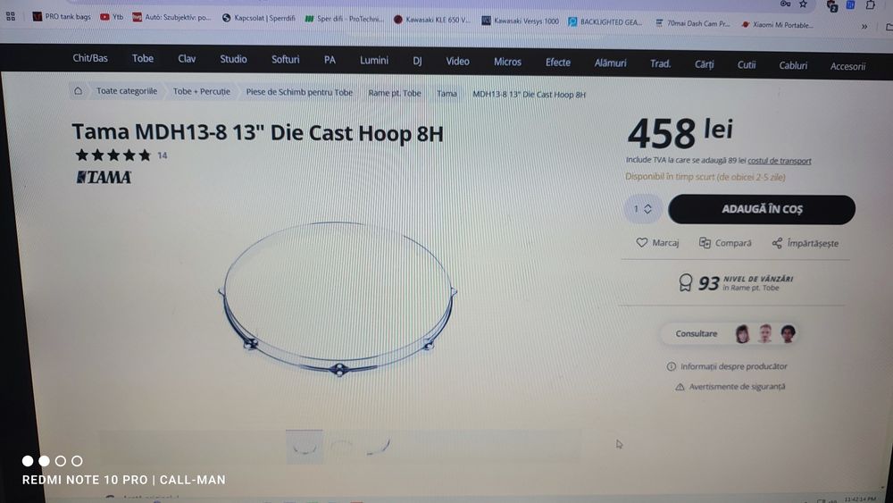Click the ADAUGĂ ÎN COȘ button
The image size is (893, 503).
pos(762,209)
